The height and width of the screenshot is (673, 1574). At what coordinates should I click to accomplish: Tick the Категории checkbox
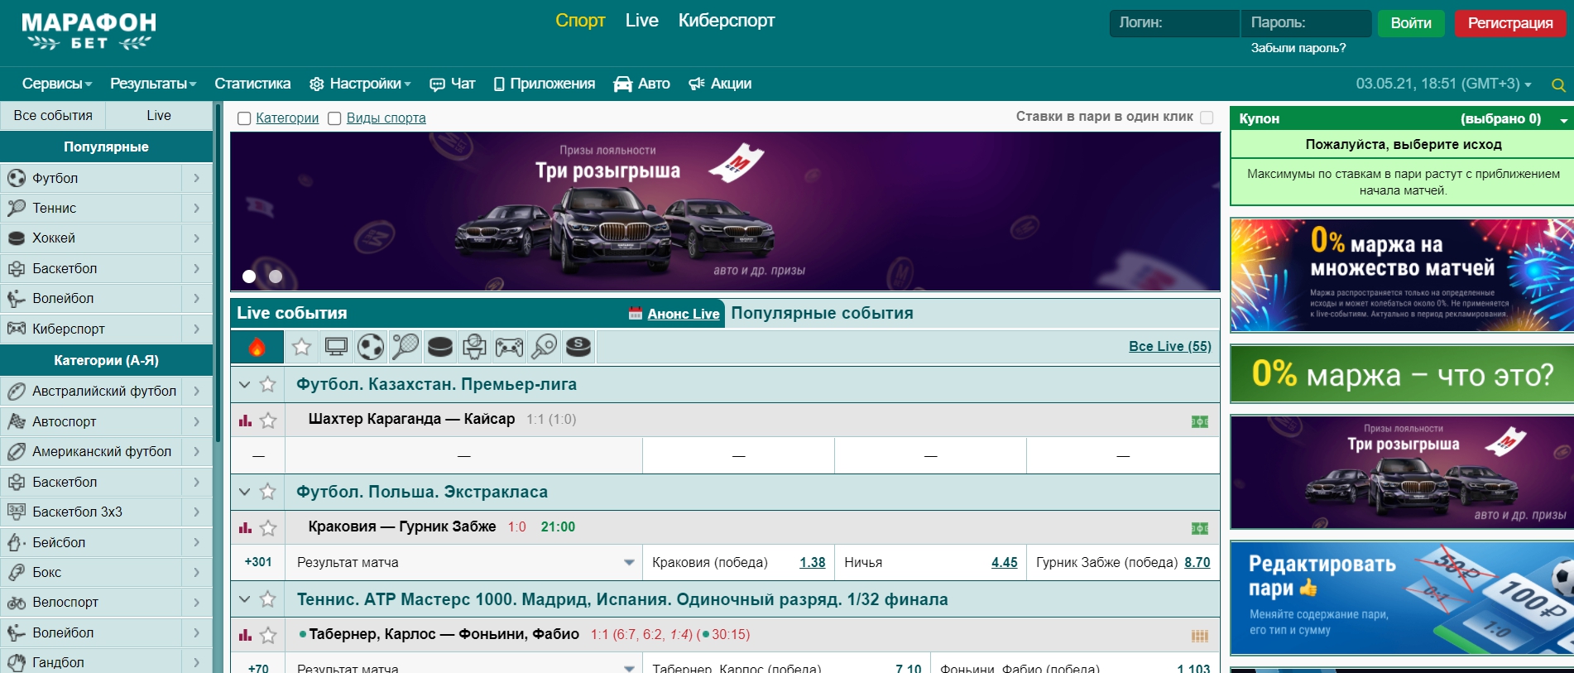[x=244, y=118]
